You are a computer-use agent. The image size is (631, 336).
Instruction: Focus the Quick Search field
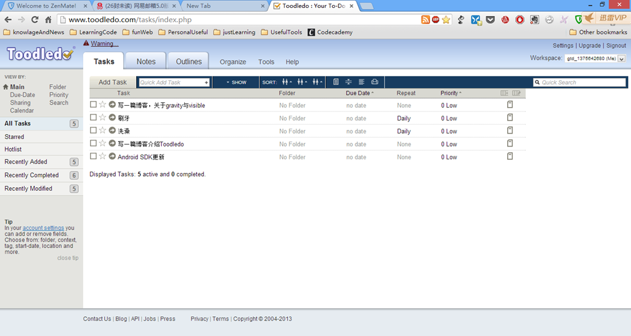[x=579, y=82]
